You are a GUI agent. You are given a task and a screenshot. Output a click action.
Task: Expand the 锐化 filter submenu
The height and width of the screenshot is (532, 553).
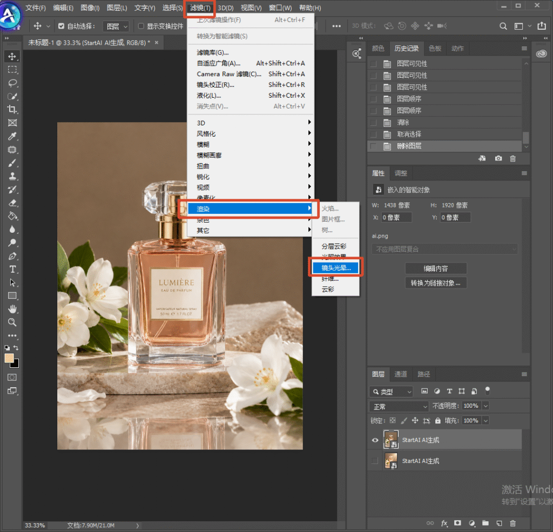251,177
